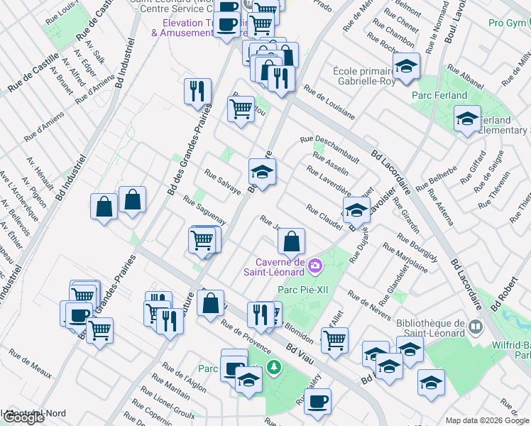Open the school marker on Bd Lavoisier near Rue Claudel
This screenshot has width=531, height=426.
pos(356,212)
